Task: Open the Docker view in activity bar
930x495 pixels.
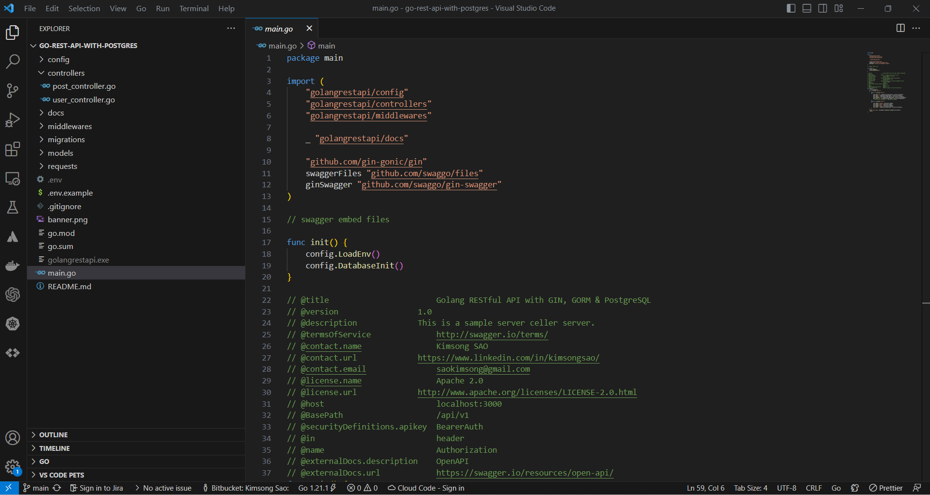Action: tap(13, 265)
